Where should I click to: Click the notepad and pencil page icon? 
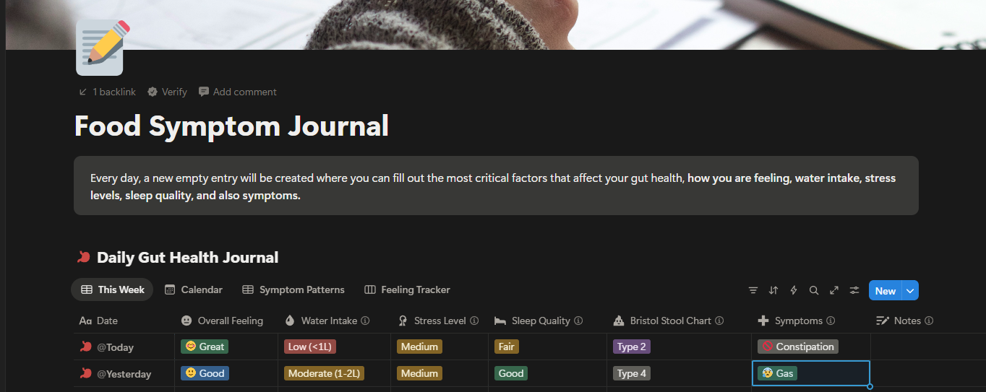click(x=102, y=48)
